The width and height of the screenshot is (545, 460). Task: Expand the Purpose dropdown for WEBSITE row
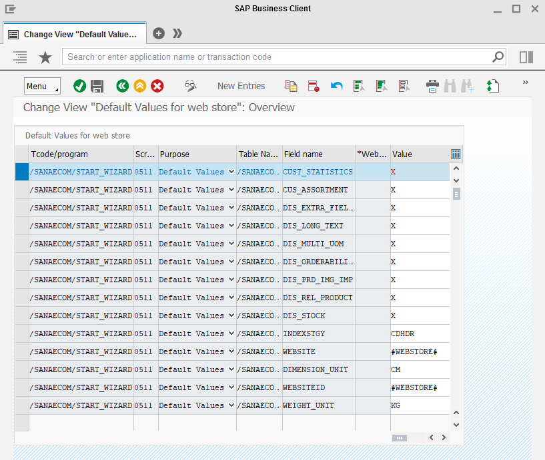(x=231, y=351)
